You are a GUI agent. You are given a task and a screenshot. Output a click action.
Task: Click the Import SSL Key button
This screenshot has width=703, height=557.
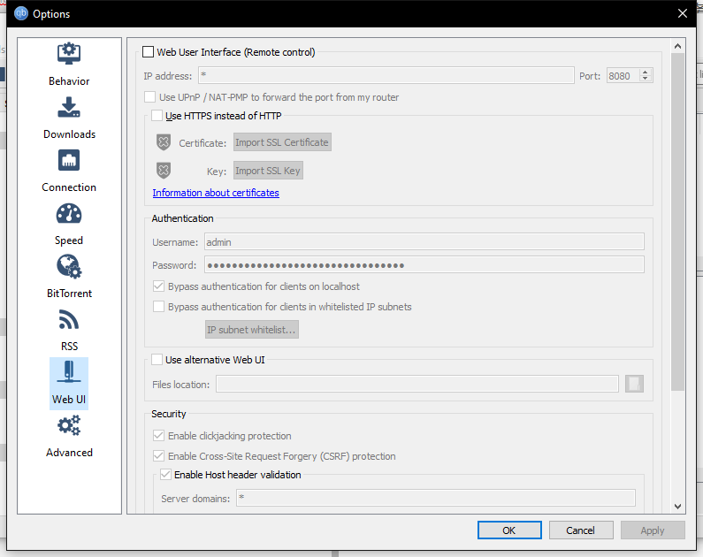coord(268,171)
